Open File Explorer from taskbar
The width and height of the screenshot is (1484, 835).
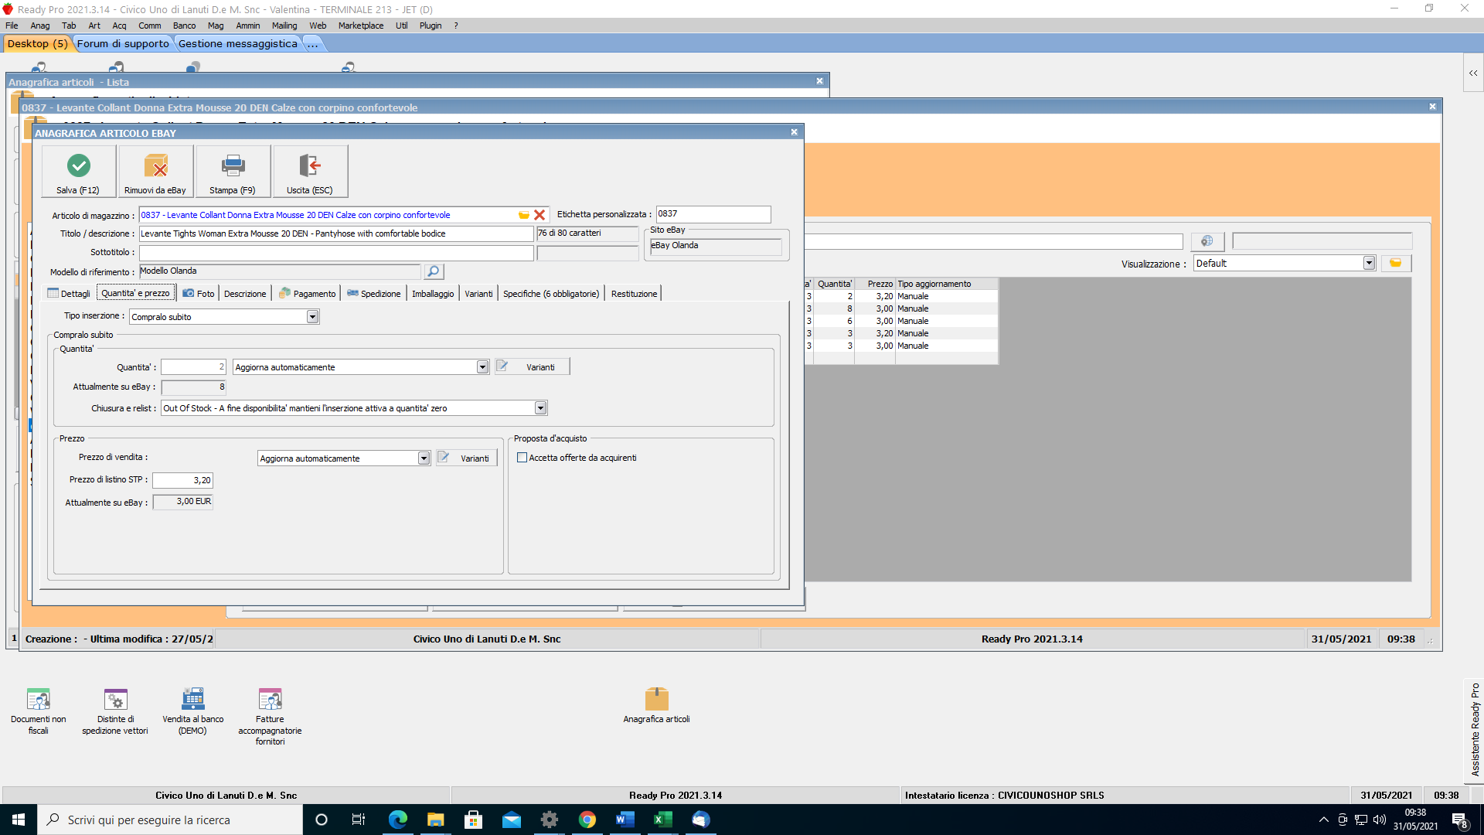tap(436, 820)
